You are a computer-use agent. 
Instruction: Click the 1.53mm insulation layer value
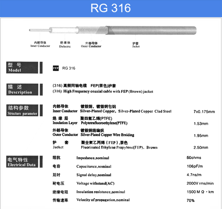(201, 124)
